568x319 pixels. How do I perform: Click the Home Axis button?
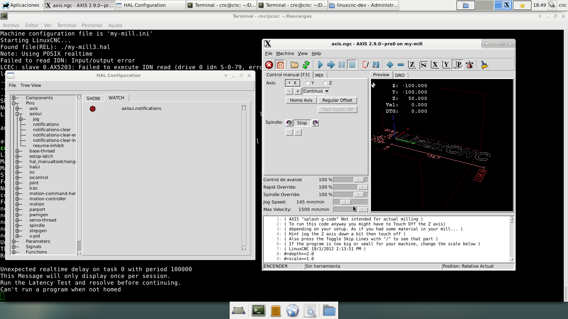(x=301, y=100)
